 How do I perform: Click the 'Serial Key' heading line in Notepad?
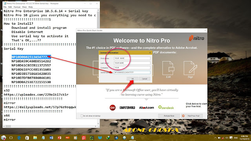(13, 49)
